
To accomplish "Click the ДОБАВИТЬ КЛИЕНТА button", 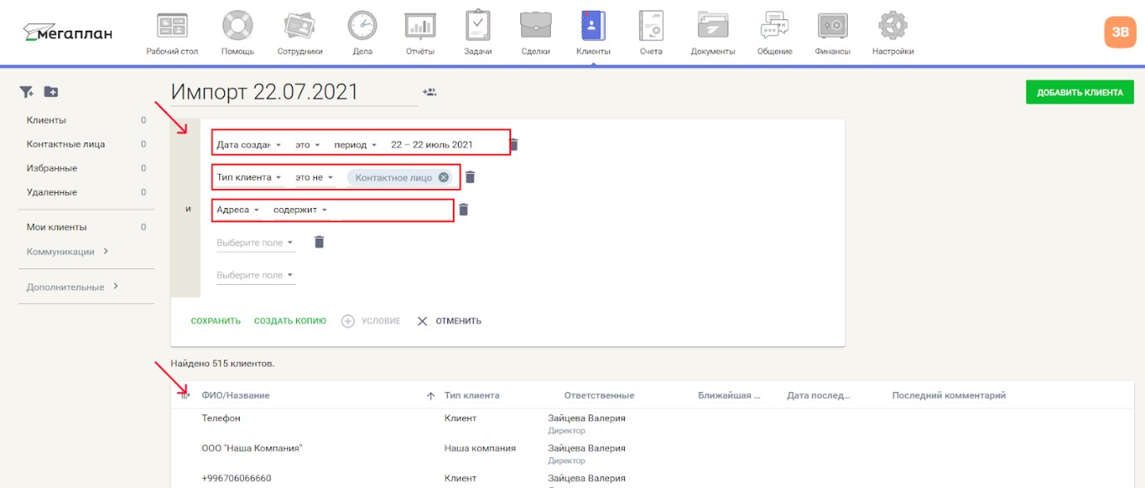I will (1079, 92).
